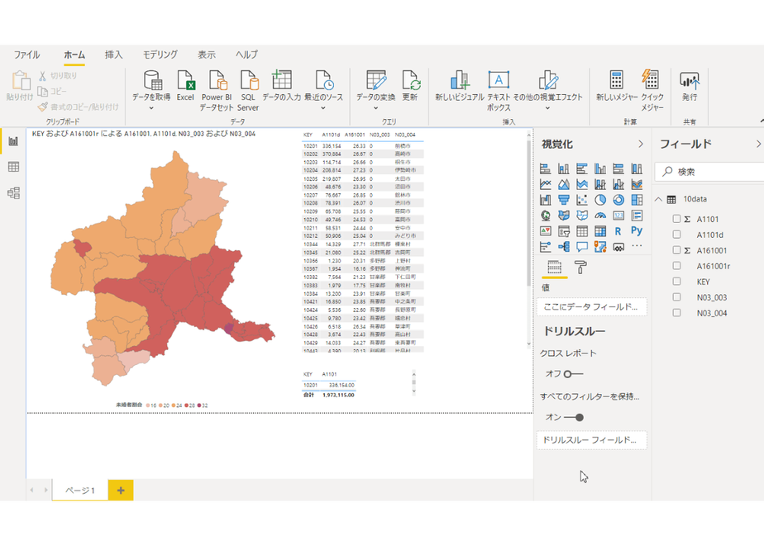Select the gauge visual
This screenshot has width=764, height=545.
(x=600, y=216)
